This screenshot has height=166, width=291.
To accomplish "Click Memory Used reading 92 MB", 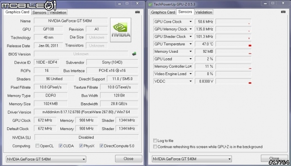I will [x=204, y=51].
